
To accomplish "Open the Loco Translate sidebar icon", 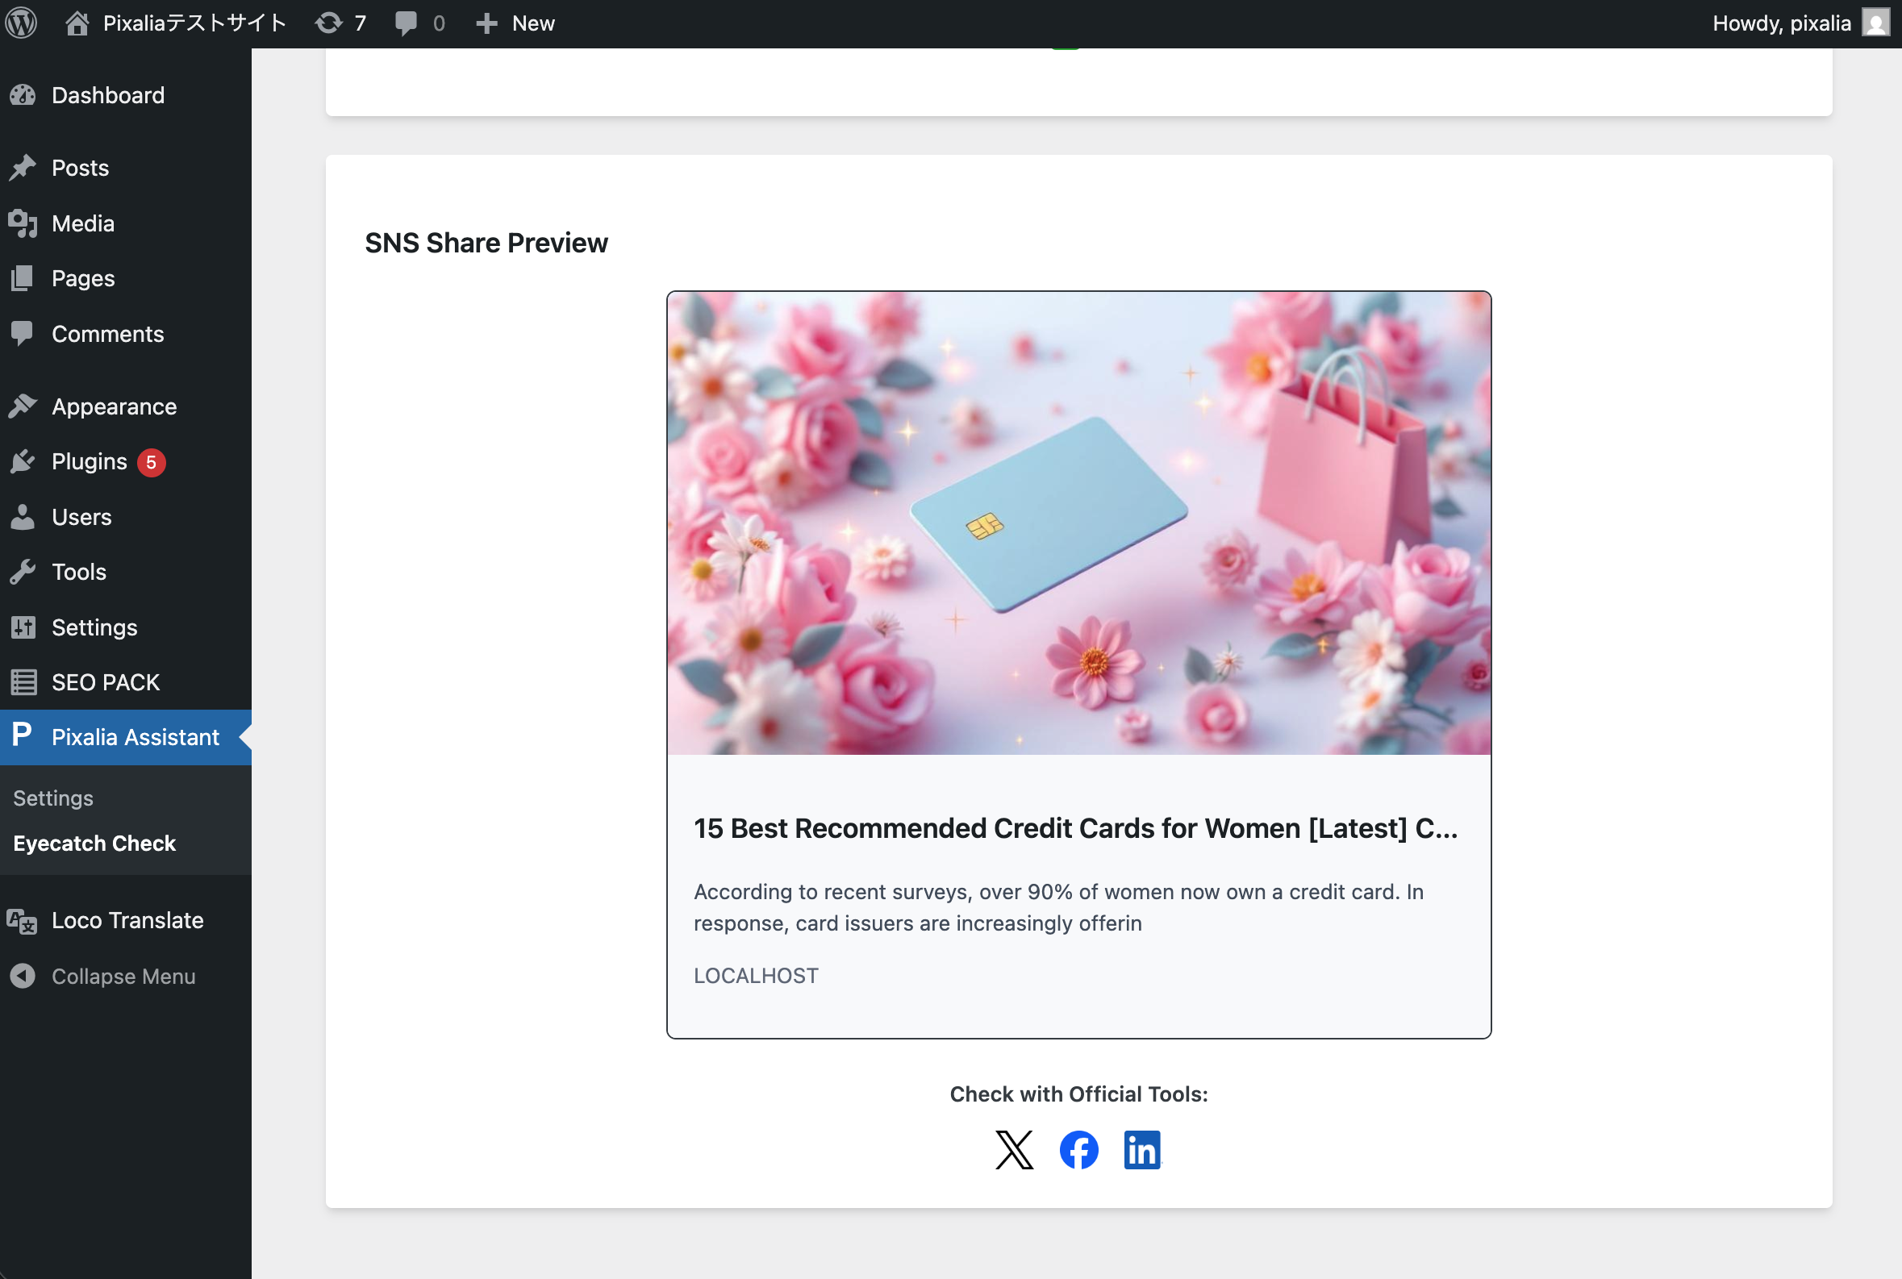I will 20,921.
